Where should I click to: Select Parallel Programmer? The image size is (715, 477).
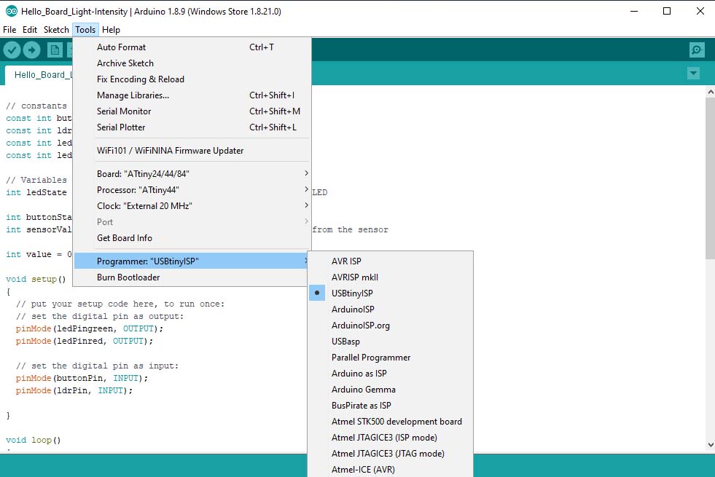pyautogui.click(x=391, y=357)
